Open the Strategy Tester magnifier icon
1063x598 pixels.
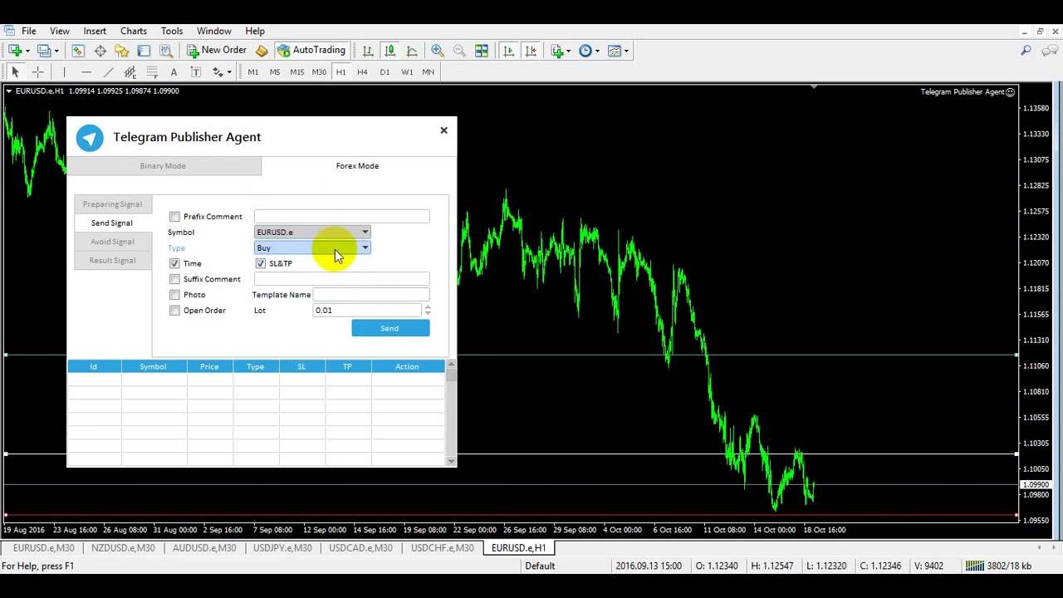coord(166,51)
